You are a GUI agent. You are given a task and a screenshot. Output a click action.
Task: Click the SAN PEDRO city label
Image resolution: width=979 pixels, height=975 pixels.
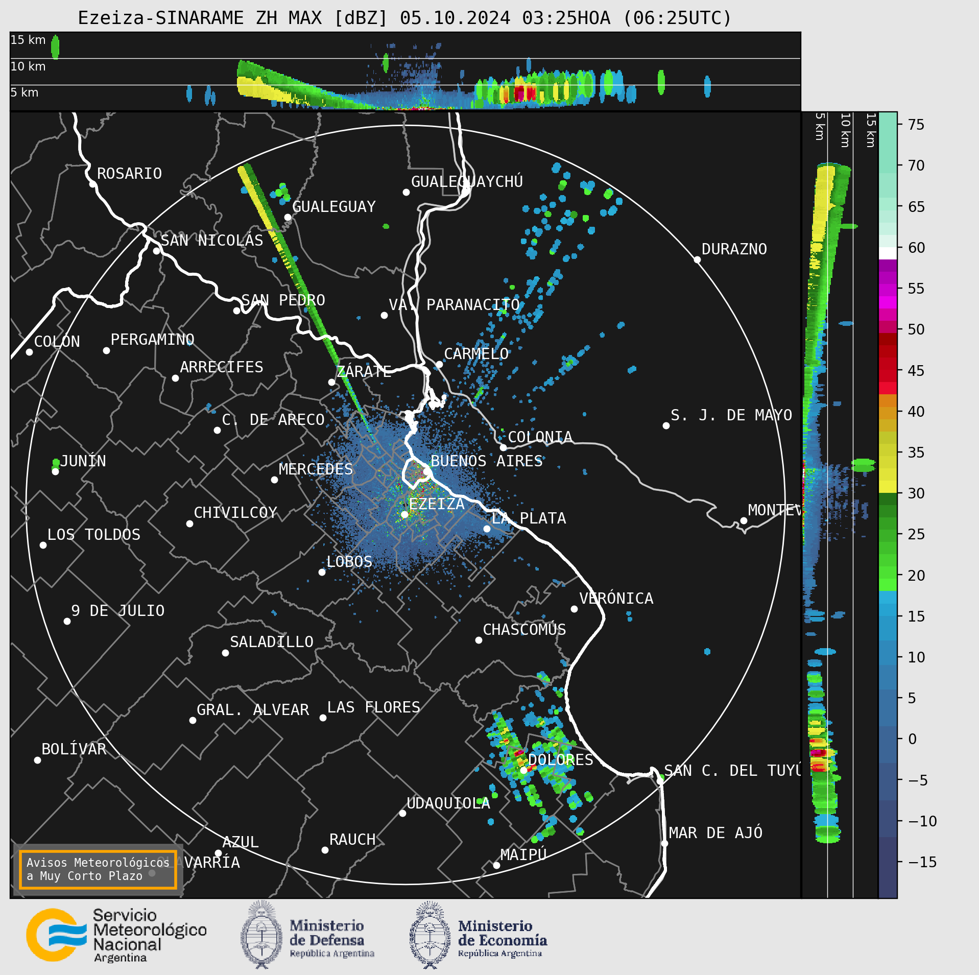[283, 300]
